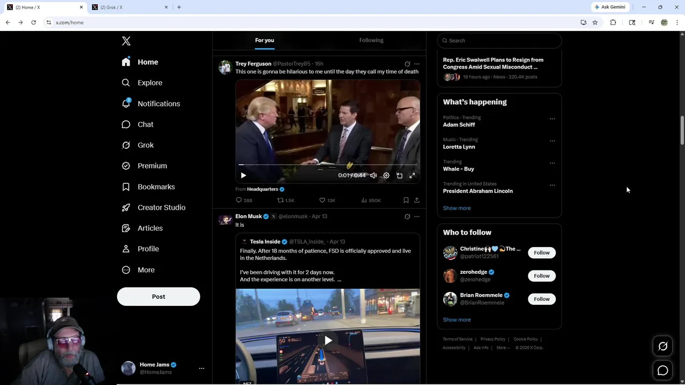685x385 pixels.
Task: Open Creator Studio in the sidebar
Action: coord(154,207)
